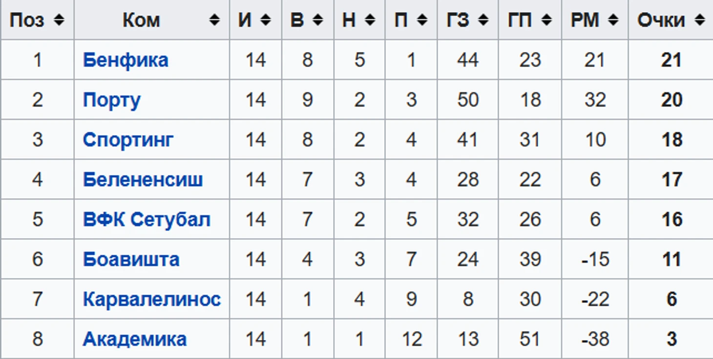This screenshot has width=713, height=359.
Task: Sort table by И column arrows
Action: click(266, 20)
